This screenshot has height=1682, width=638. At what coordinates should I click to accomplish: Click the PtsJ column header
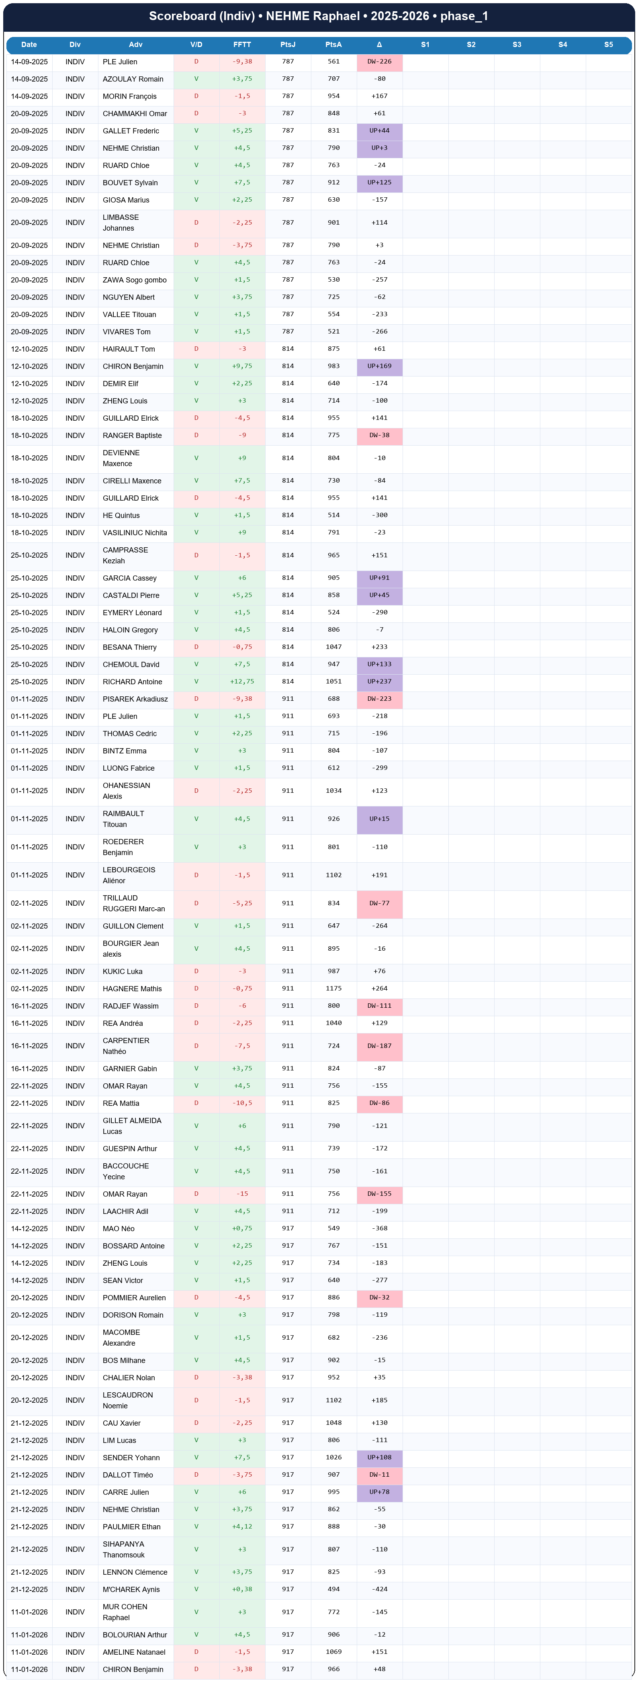[287, 45]
